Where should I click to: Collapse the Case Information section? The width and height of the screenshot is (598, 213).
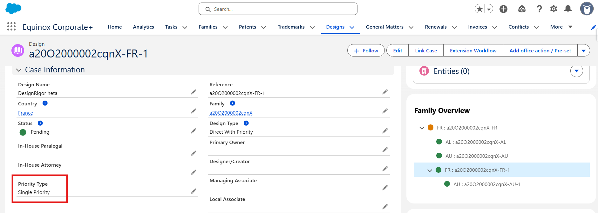(19, 70)
